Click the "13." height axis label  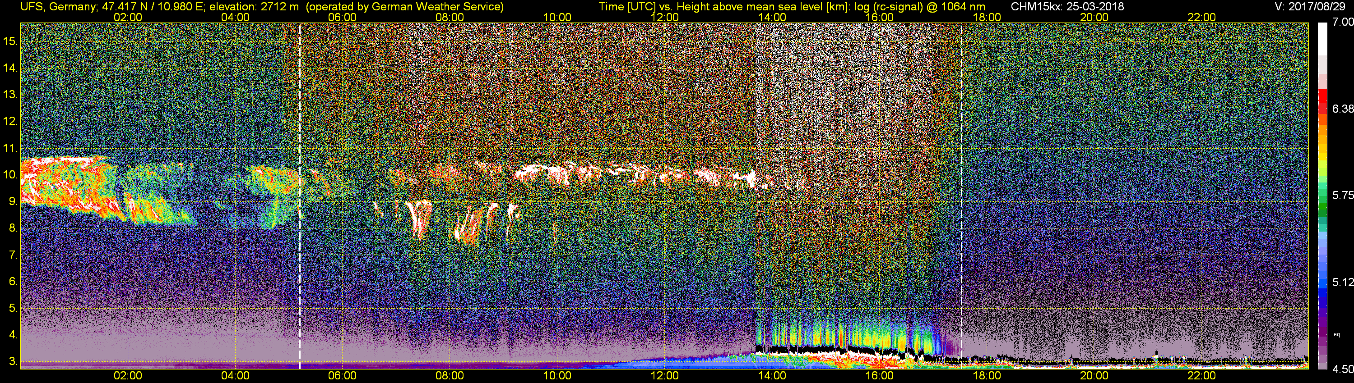10,95
